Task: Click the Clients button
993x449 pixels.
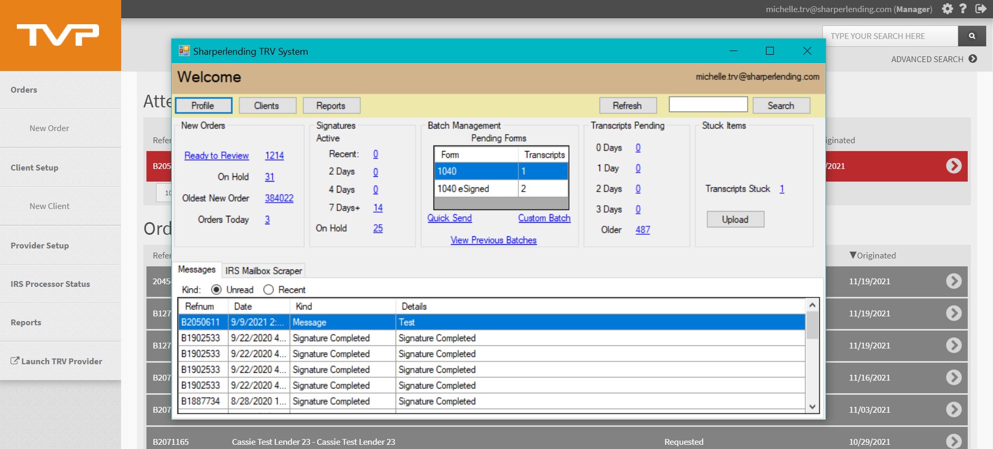Action: tap(267, 105)
